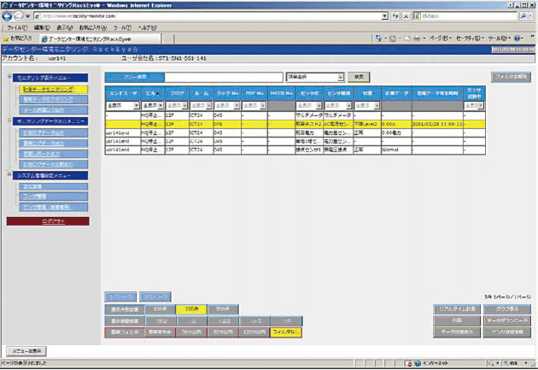Open the エンドユーザ column filter dropdown
The width and height of the screenshot is (538, 370).
pyautogui.click(x=137, y=107)
